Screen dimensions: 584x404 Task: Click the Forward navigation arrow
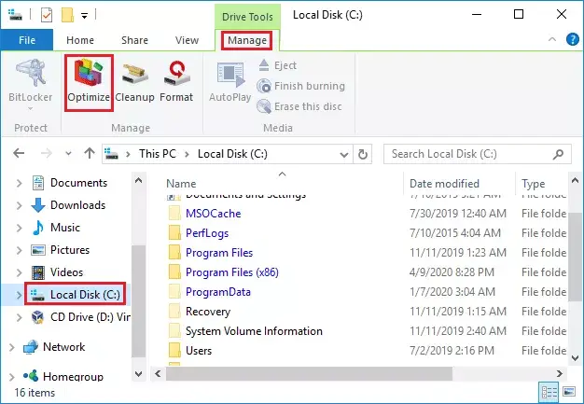(47, 153)
